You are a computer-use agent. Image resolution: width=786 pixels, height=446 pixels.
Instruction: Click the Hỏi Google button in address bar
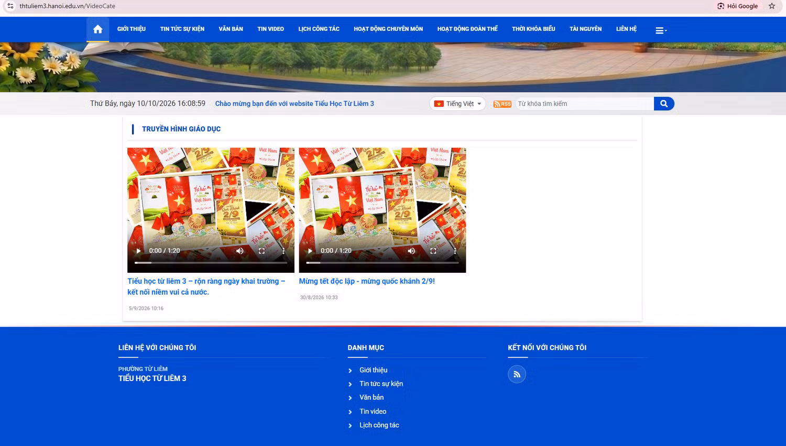(737, 6)
